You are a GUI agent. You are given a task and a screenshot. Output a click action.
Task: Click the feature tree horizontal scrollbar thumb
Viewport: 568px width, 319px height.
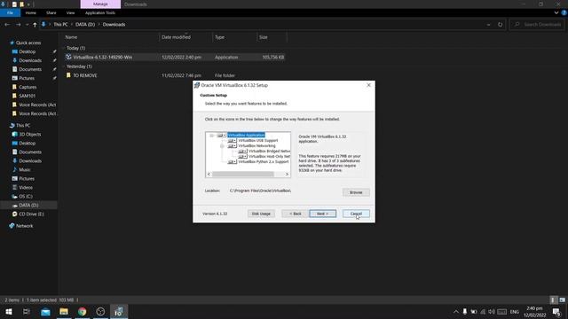(x=242, y=175)
